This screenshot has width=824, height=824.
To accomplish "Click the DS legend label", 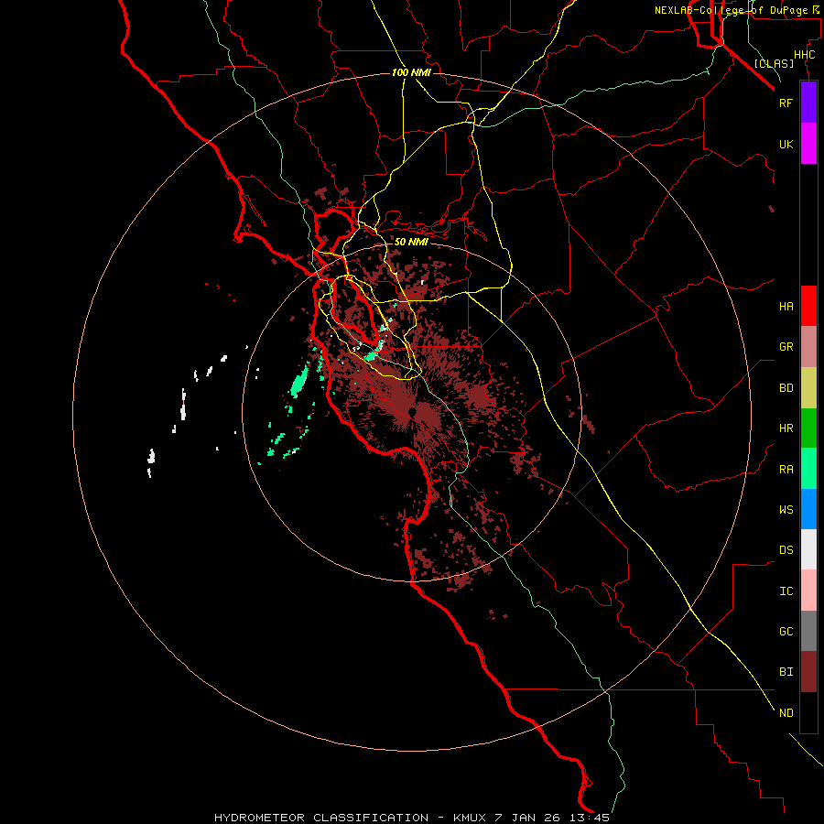I will 786,549.
